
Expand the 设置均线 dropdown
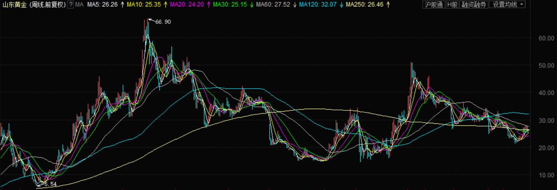coord(508,4)
